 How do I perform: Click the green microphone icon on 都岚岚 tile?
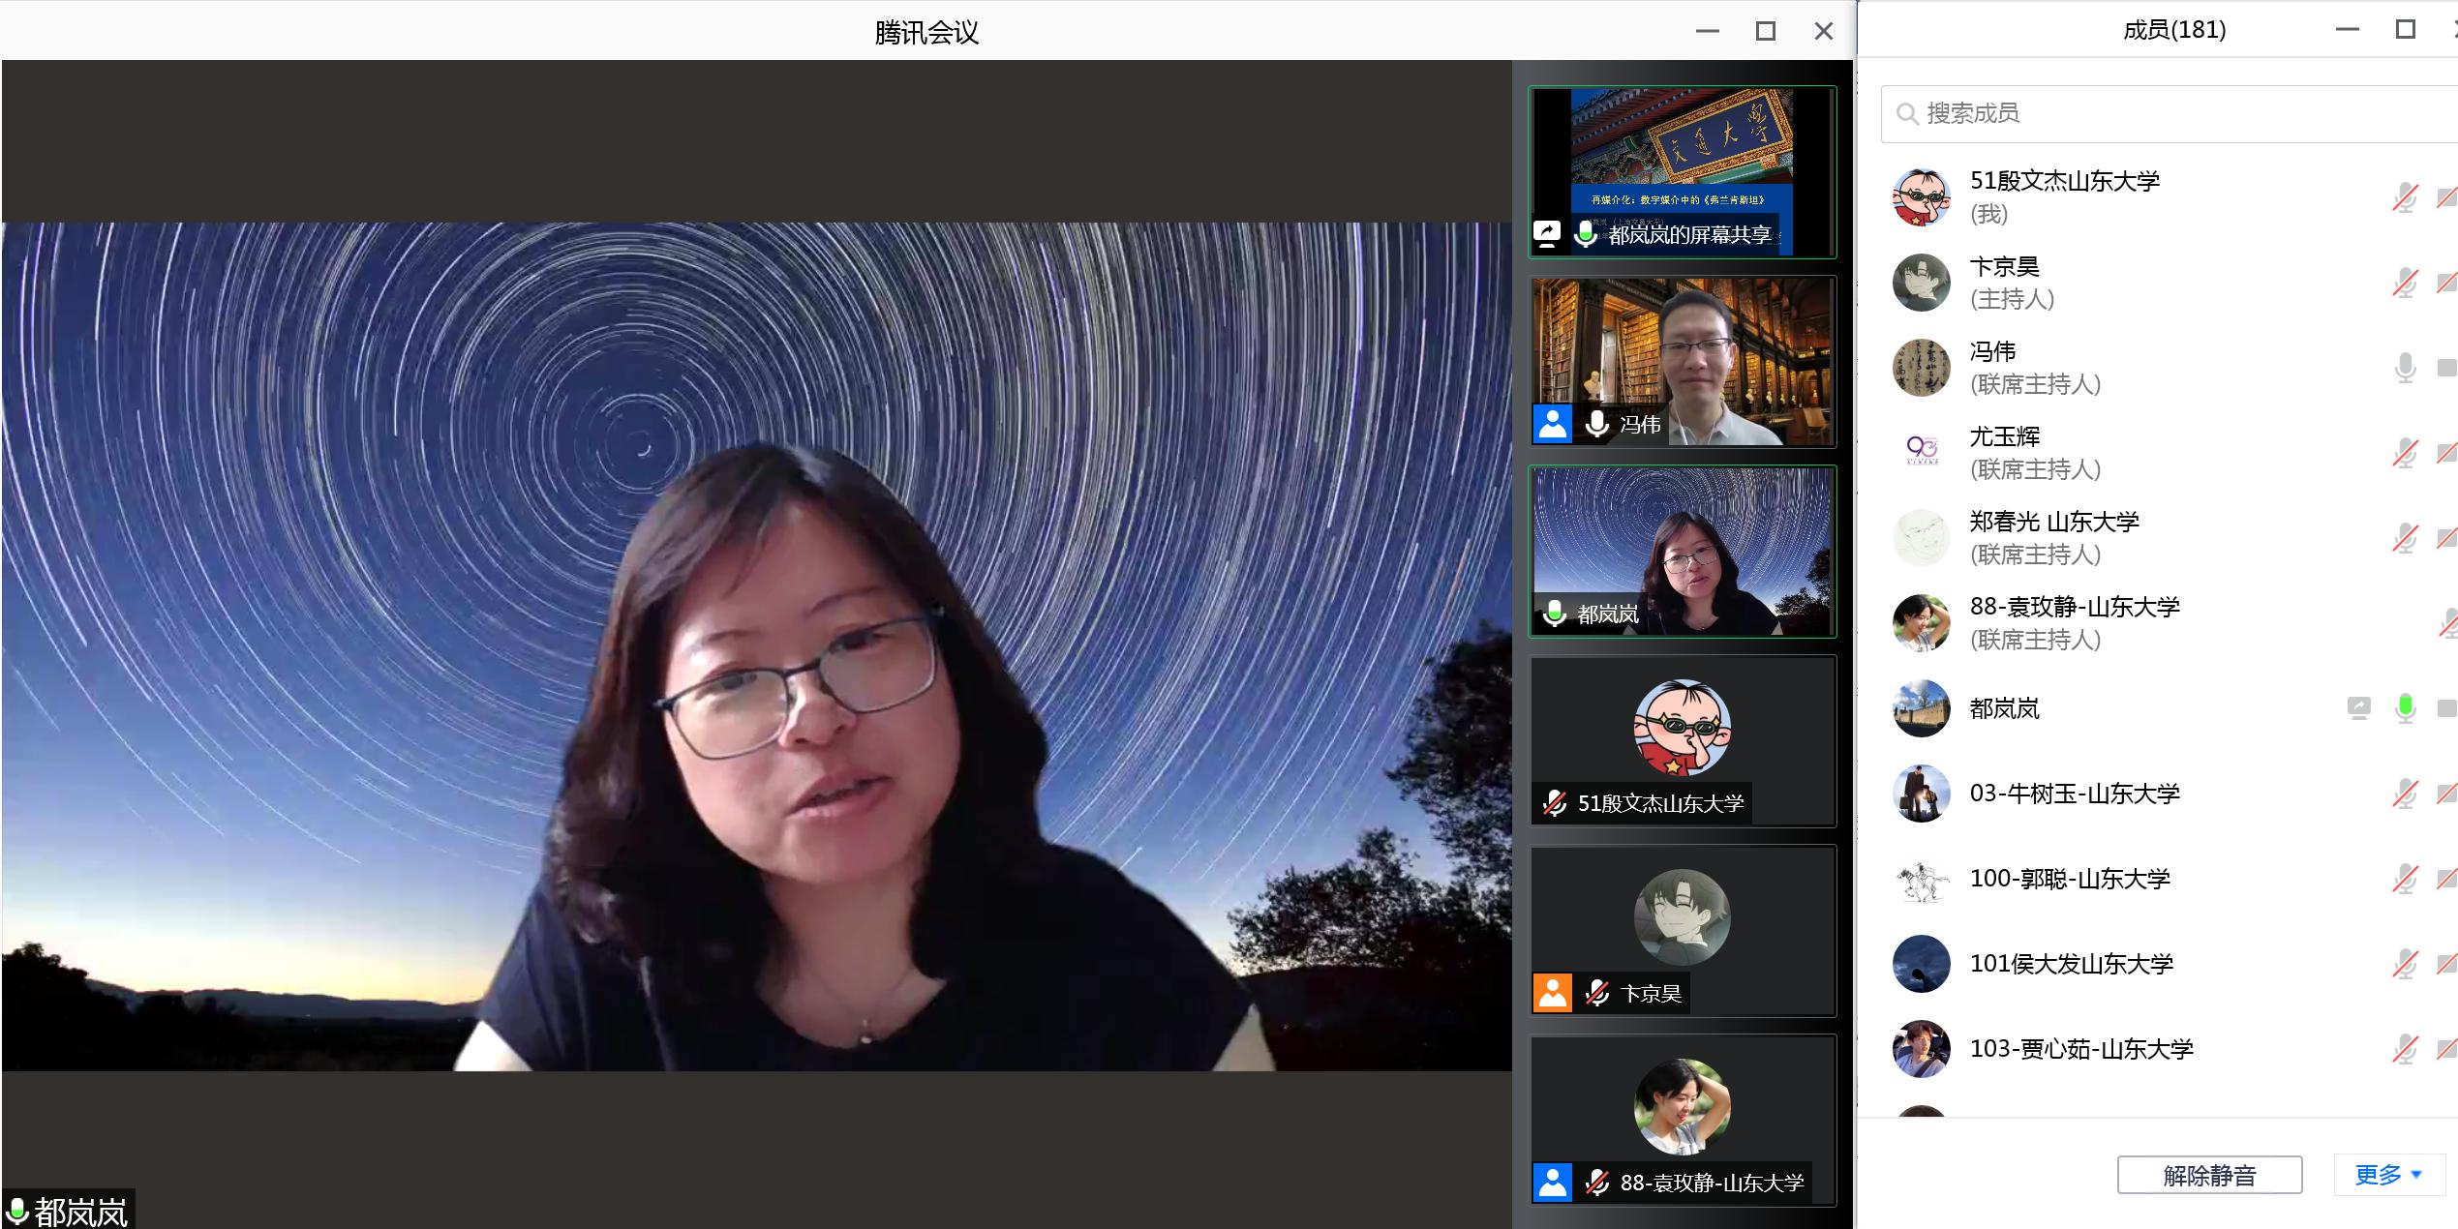[x=1555, y=614]
